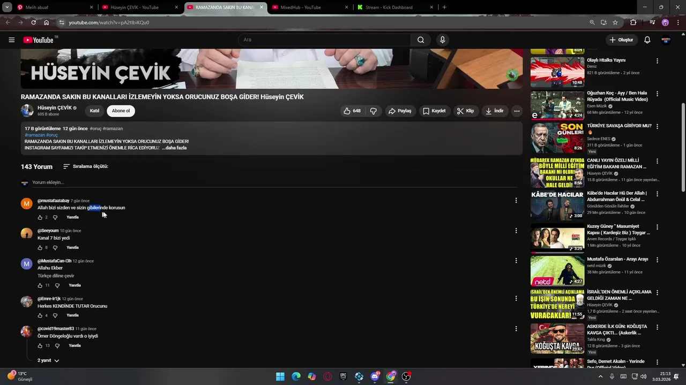Open Hüseyin ÇEVİK channel name link
The width and height of the screenshot is (686, 385).
(x=55, y=108)
